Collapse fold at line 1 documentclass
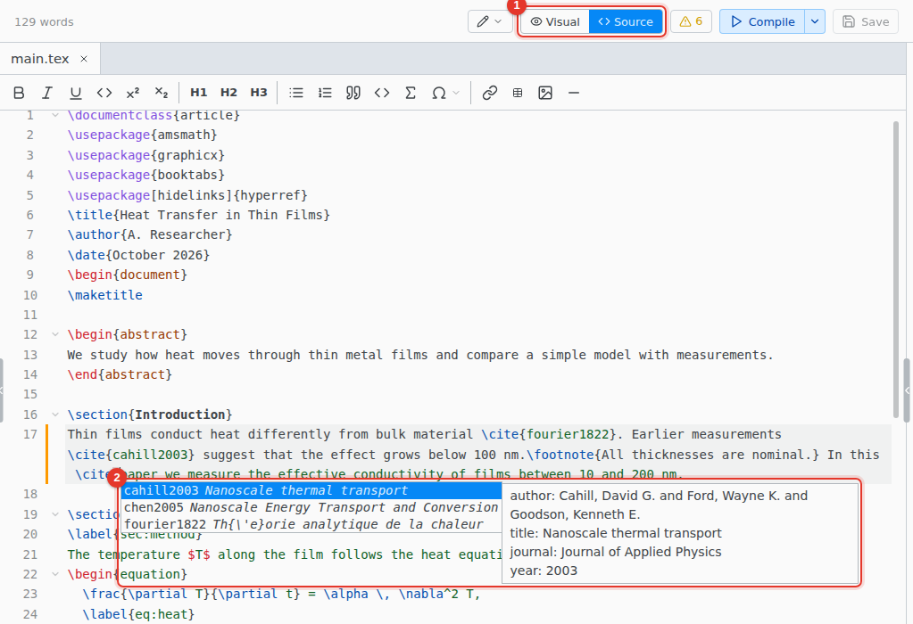Screen dimensions: 913x624 click(55, 115)
